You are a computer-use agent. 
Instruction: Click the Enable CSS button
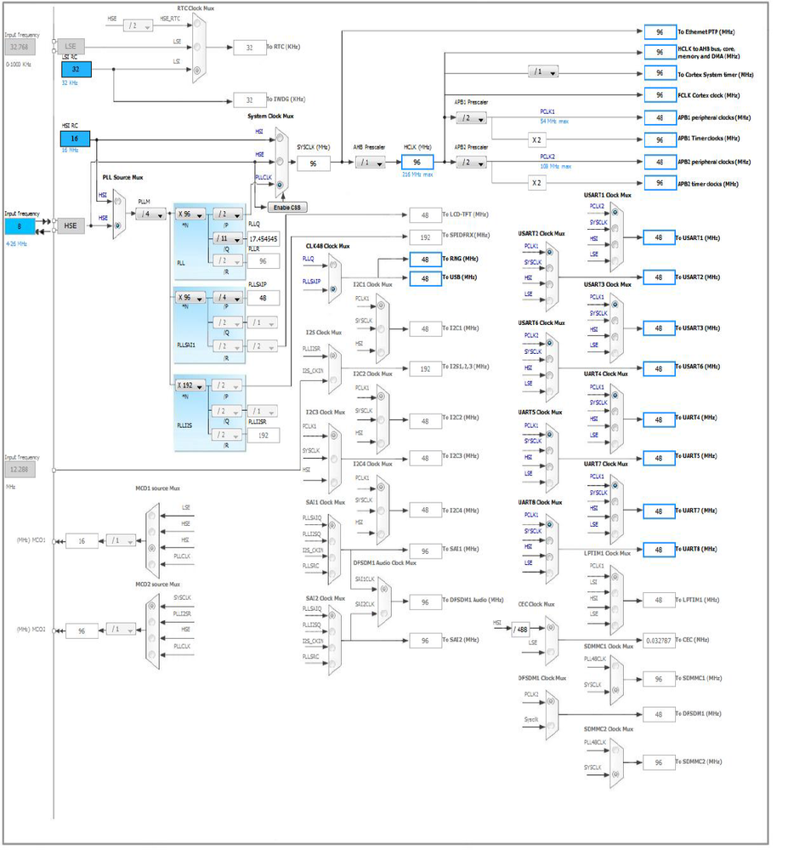coord(287,207)
